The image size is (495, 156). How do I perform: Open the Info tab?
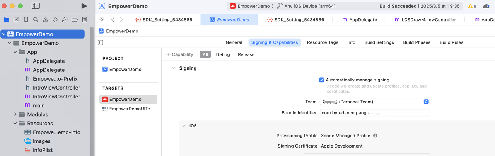[x=351, y=42]
